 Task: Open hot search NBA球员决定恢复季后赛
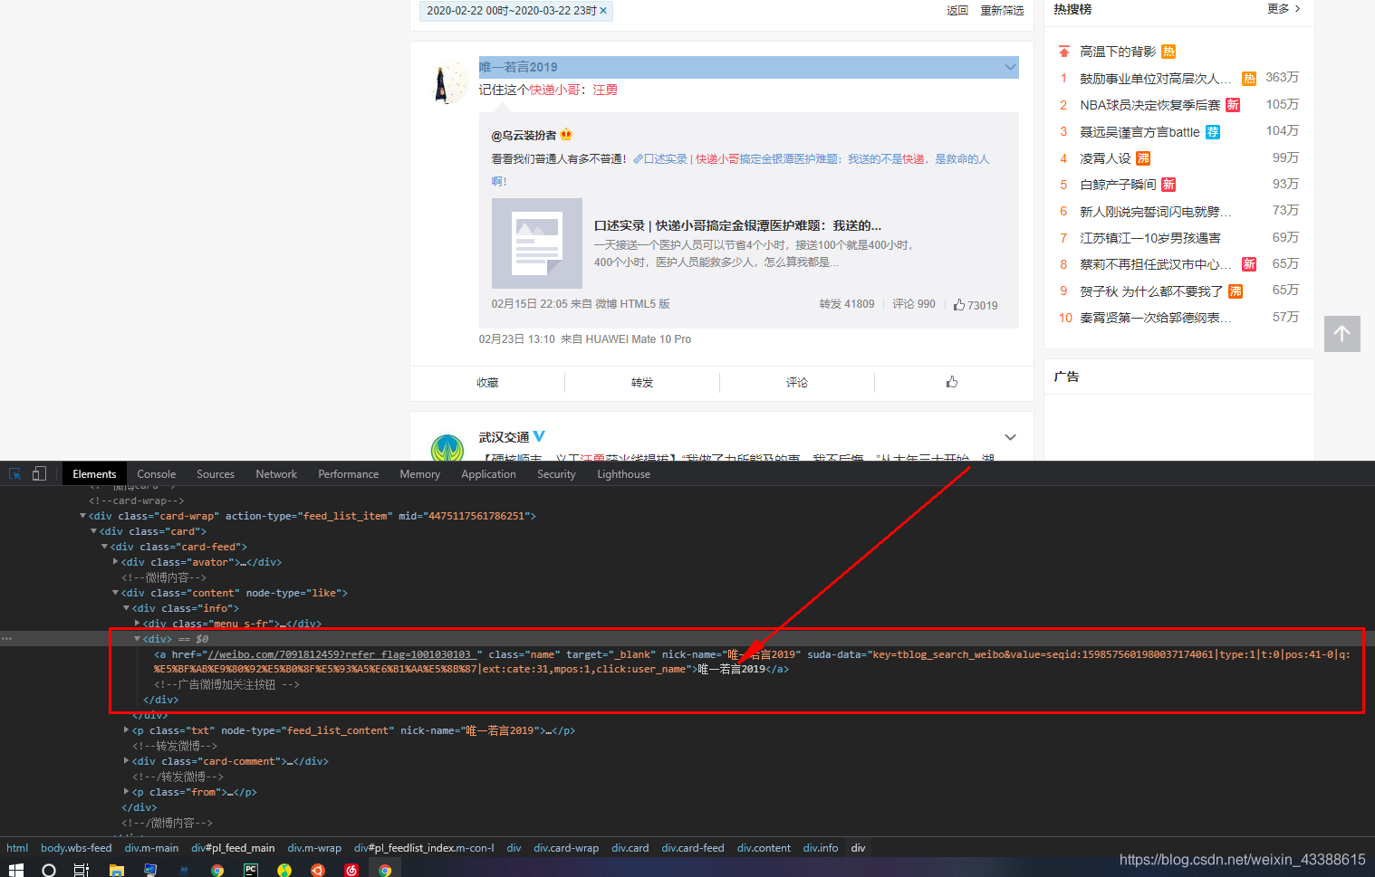click(1149, 105)
